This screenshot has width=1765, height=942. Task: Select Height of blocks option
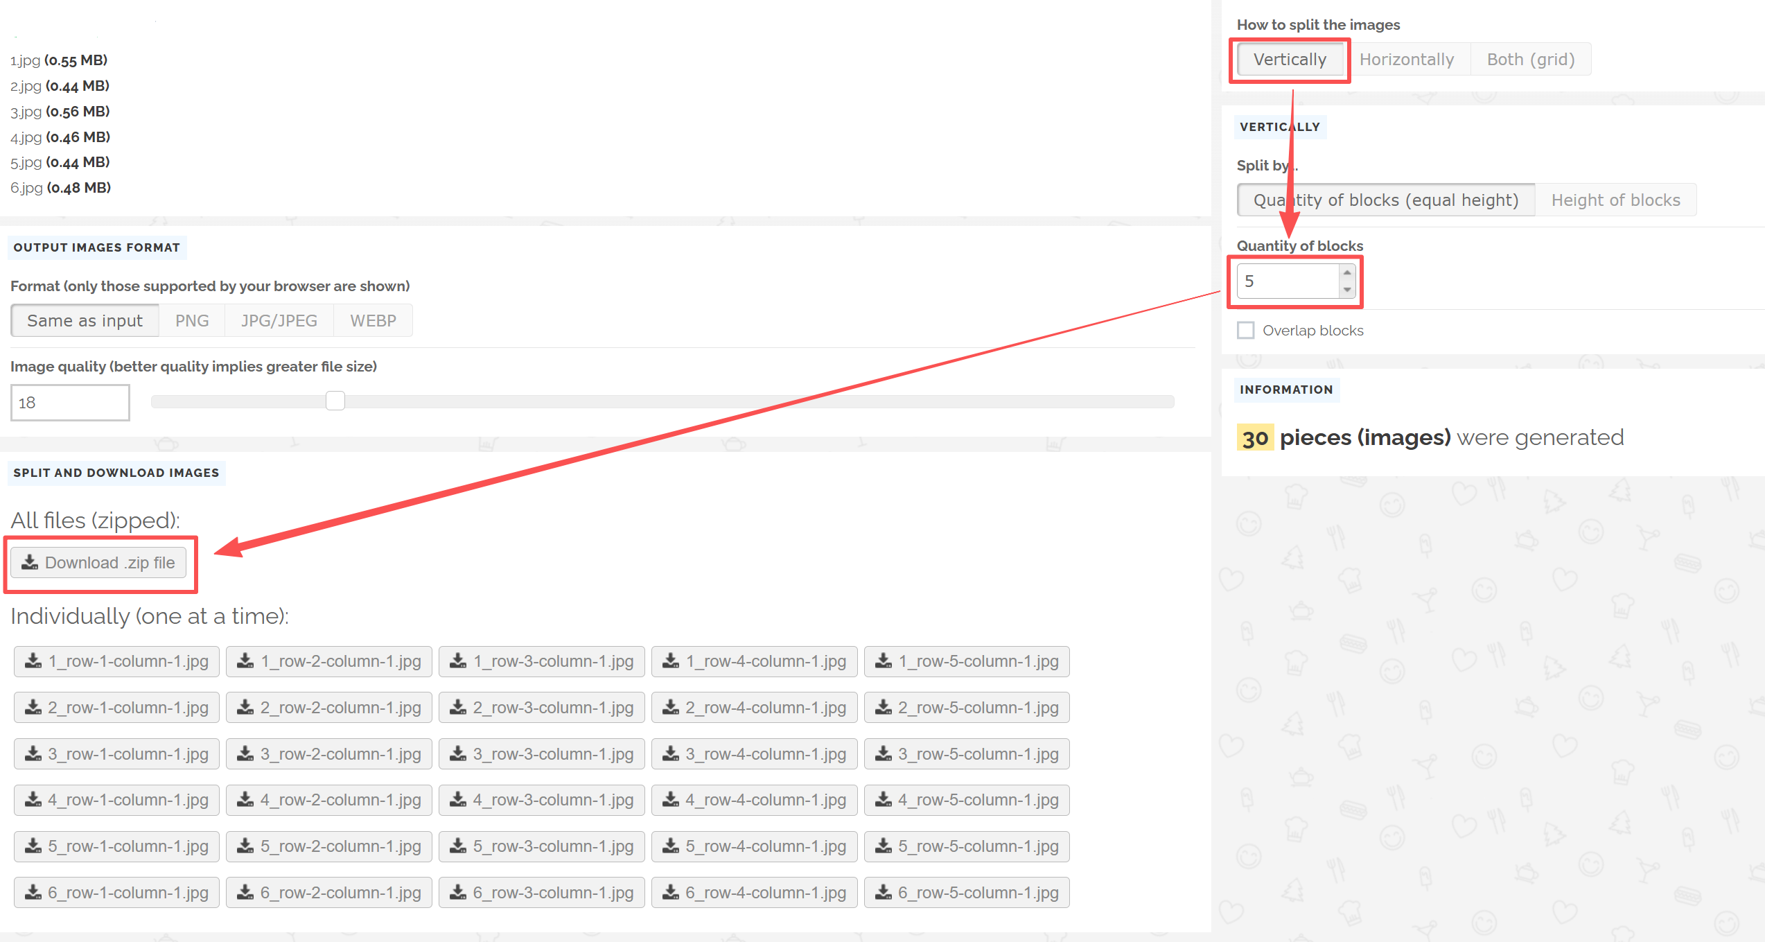click(x=1615, y=200)
